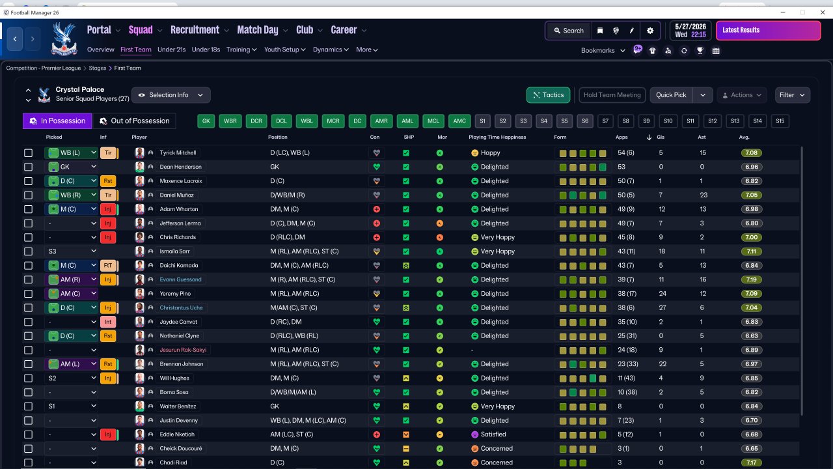This screenshot has width=833, height=469.
Task: Tick the checkbox for Will Hughes
Action: pyautogui.click(x=28, y=378)
